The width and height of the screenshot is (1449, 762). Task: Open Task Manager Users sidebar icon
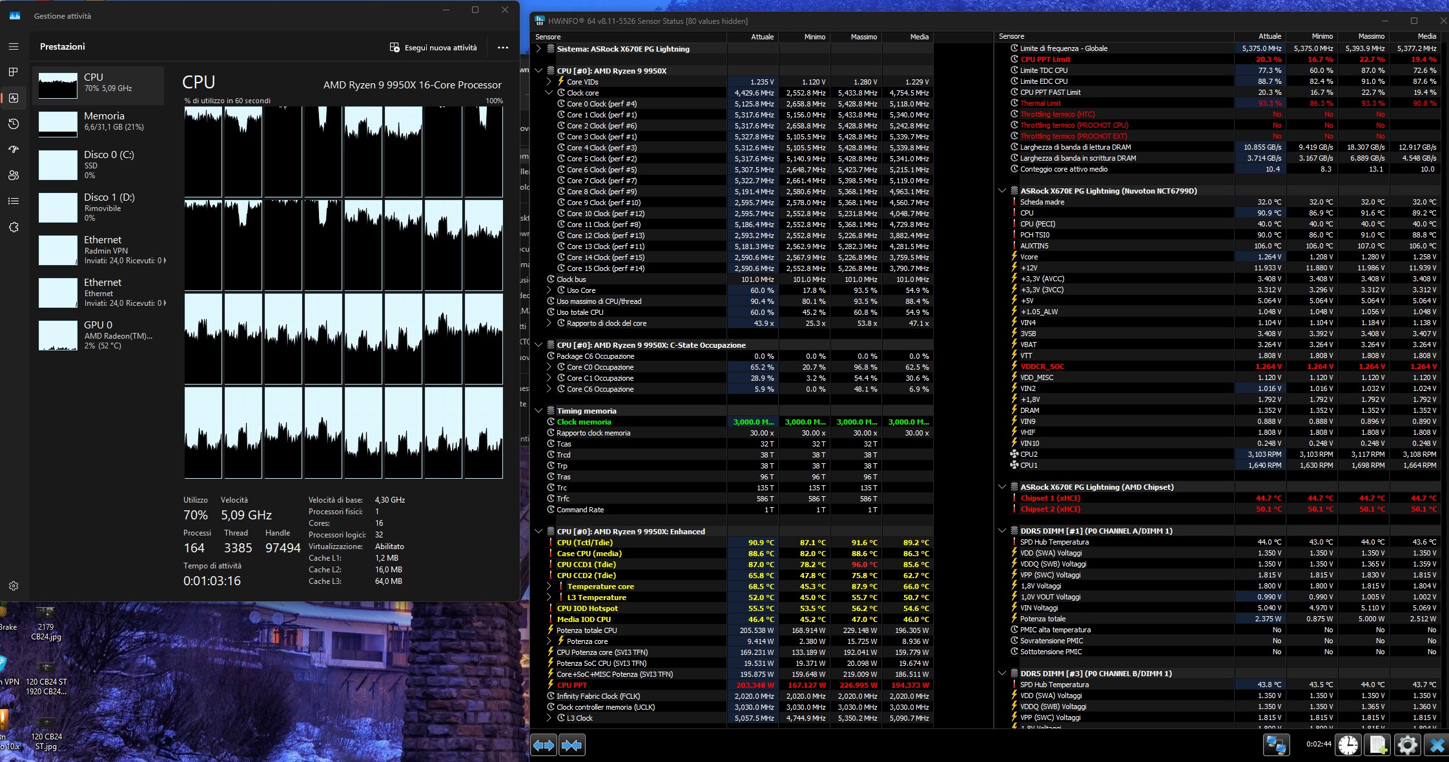pos(14,175)
